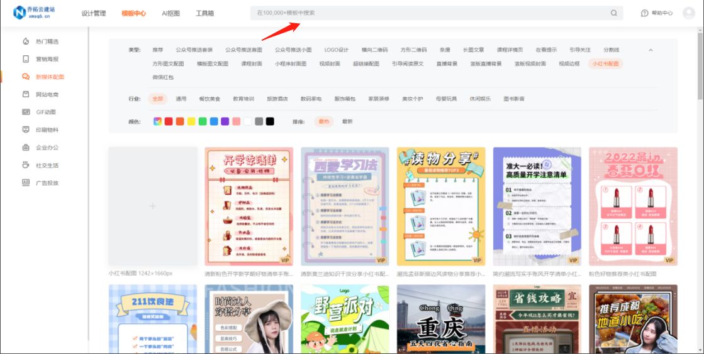Select 新媒体配图 chat bubble icon
Viewport: 704px width, 354px height.
click(x=26, y=77)
